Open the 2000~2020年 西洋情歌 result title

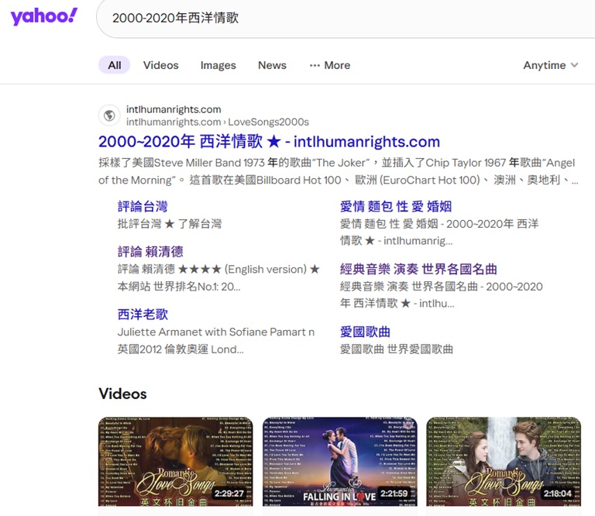(x=269, y=142)
